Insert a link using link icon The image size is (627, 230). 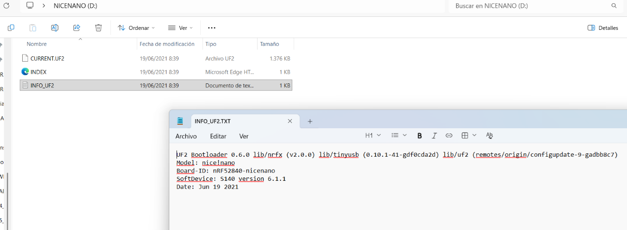tap(449, 135)
